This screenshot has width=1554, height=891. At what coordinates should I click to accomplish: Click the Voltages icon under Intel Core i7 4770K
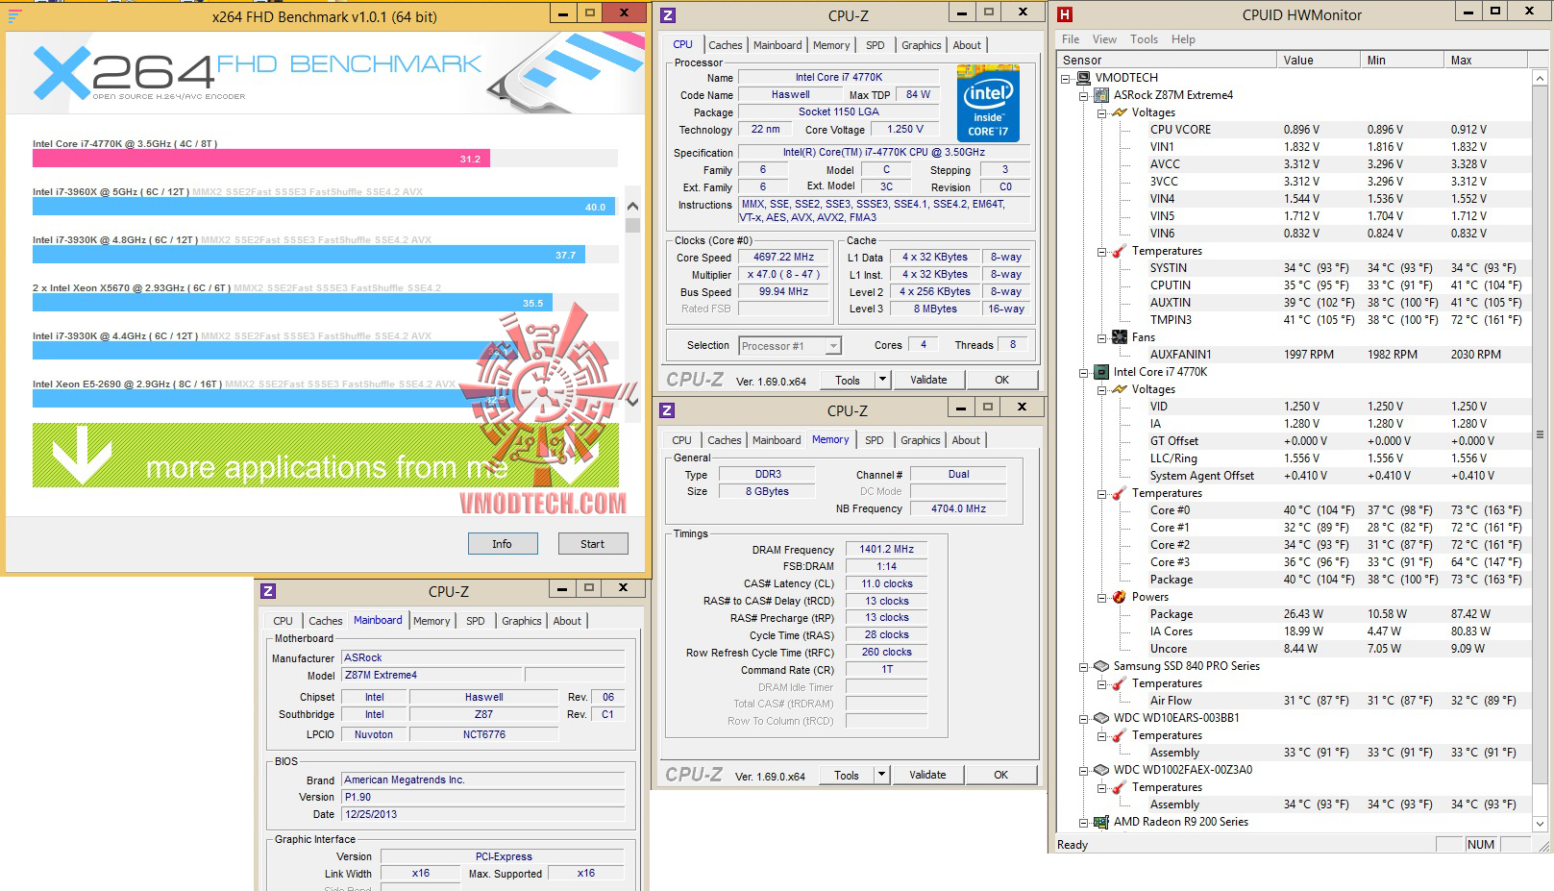(x=1120, y=389)
